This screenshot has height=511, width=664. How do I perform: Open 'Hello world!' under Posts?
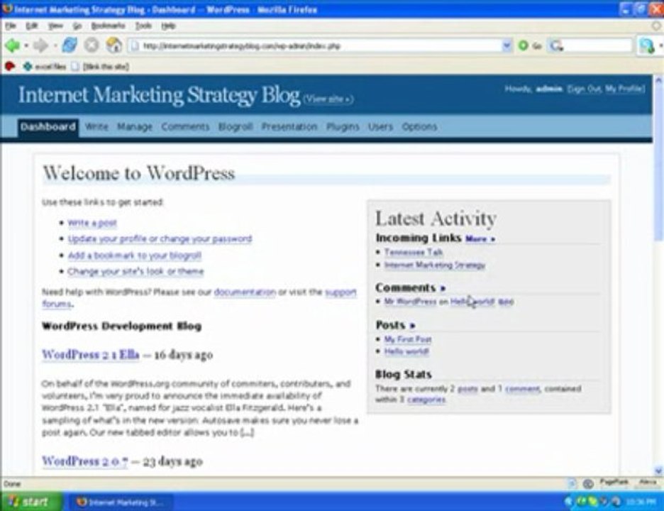click(x=406, y=351)
